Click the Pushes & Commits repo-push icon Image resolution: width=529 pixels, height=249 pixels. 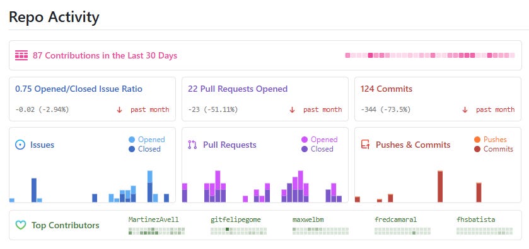365,145
